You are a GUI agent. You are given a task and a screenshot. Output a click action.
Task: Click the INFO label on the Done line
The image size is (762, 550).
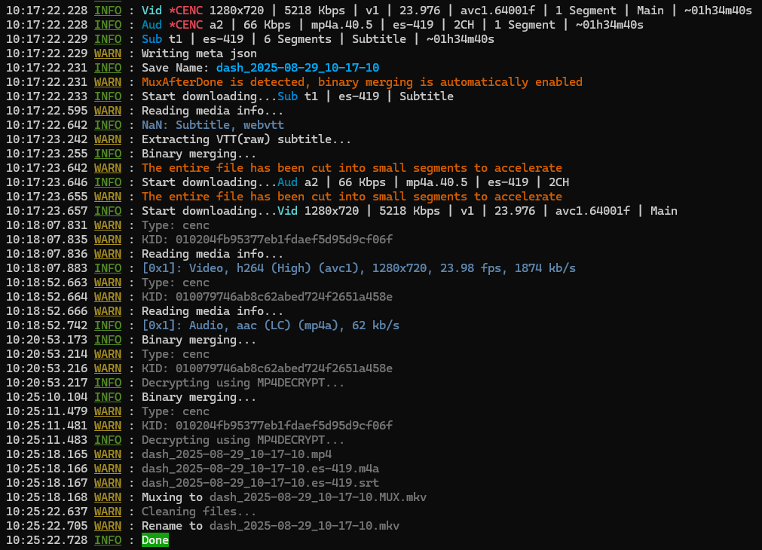108,539
